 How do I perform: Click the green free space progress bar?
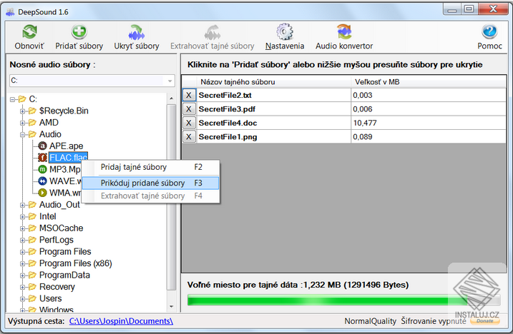click(x=344, y=300)
